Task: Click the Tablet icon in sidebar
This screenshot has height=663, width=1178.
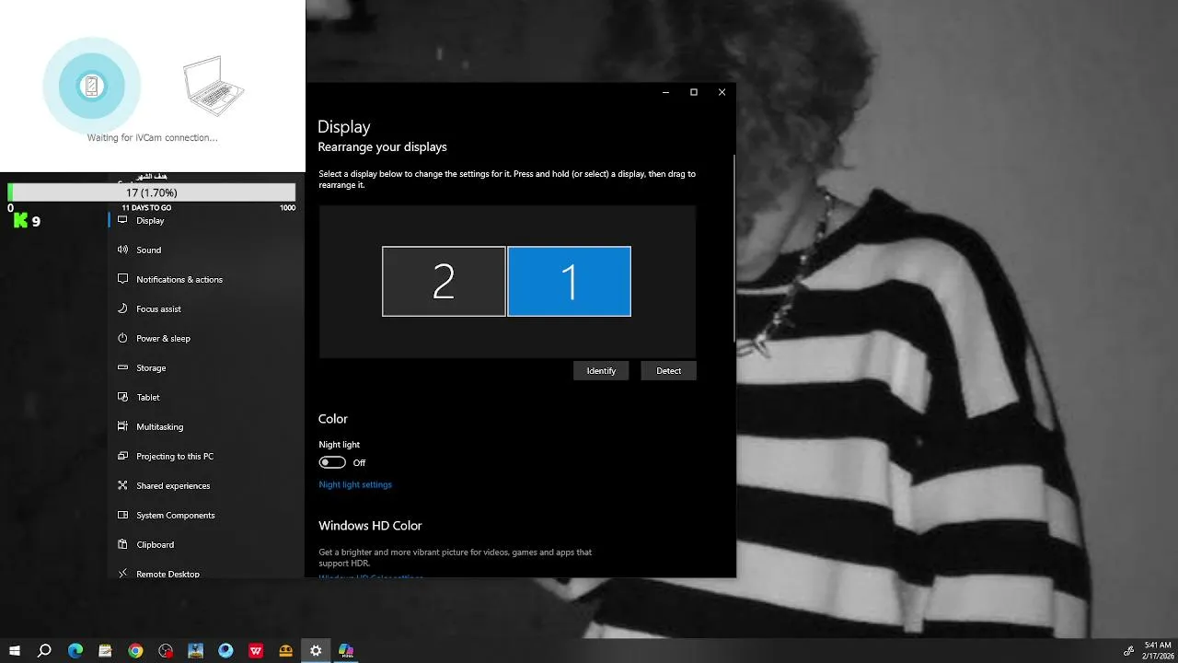Action: coord(122,397)
